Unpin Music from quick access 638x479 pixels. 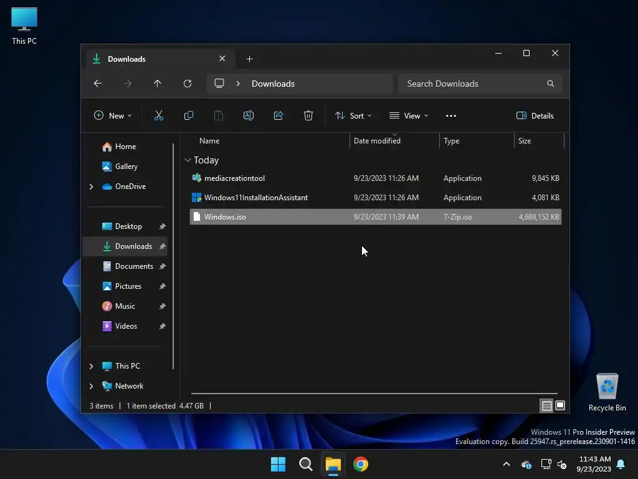click(163, 306)
